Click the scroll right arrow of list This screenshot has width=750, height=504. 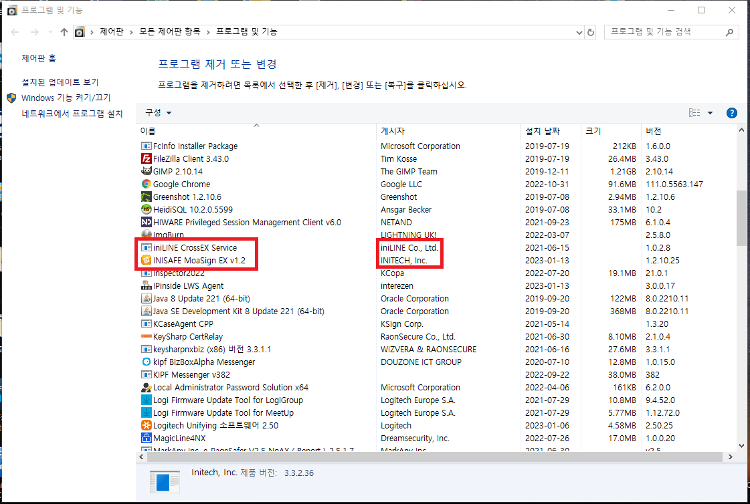pos(731,457)
